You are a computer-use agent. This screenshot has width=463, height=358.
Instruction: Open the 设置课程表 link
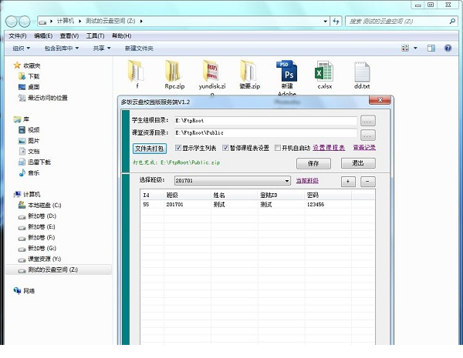tap(329, 148)
